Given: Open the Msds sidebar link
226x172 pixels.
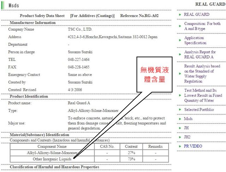Looking at the screenshot, I should pos(188,119).
